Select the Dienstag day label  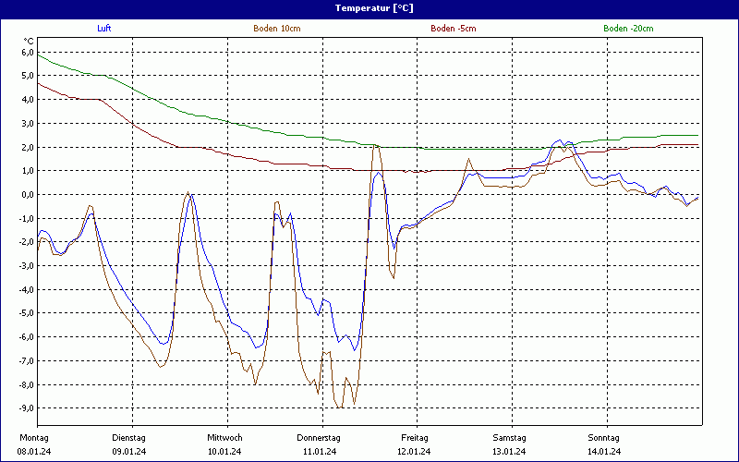click(128, 437)
